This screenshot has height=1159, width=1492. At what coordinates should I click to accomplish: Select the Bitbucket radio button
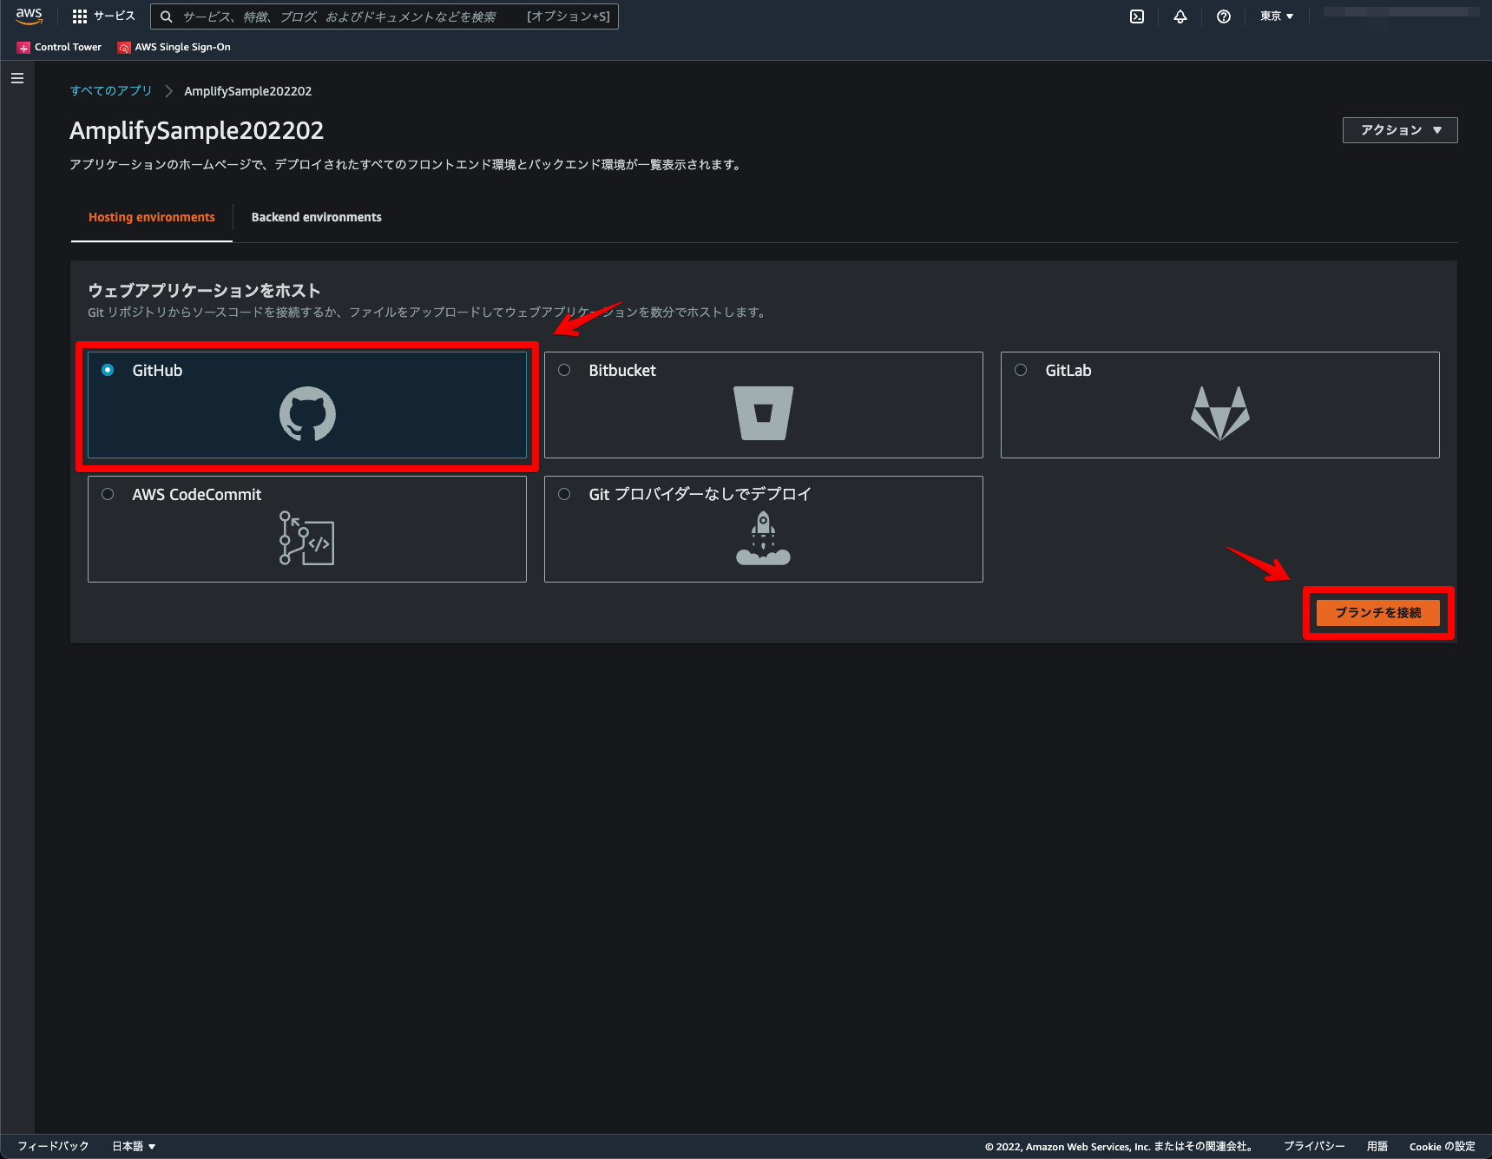click(x=564, y=370)
